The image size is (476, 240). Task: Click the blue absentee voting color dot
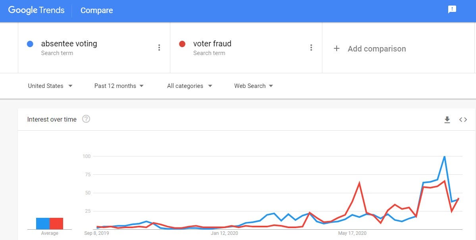click(30, 44)
